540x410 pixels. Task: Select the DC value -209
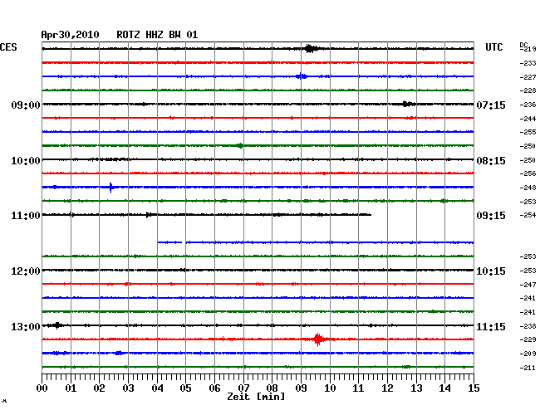(528, 354)
